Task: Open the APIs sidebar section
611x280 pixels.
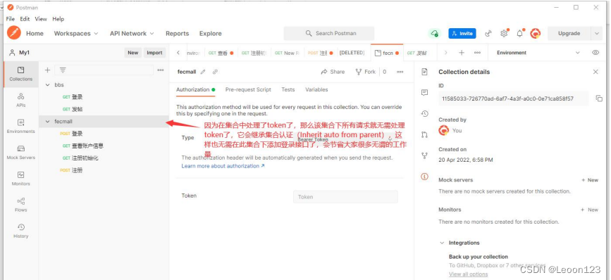Action: coord(20,100)
